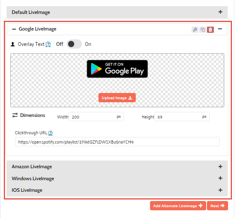This screenshot has height=218, width=235.
Task: Expand the IOS LiveImage section
Action: tap(220, 190)
